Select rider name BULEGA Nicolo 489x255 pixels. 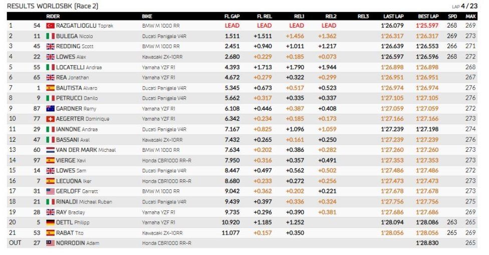[x=75, y=36]
